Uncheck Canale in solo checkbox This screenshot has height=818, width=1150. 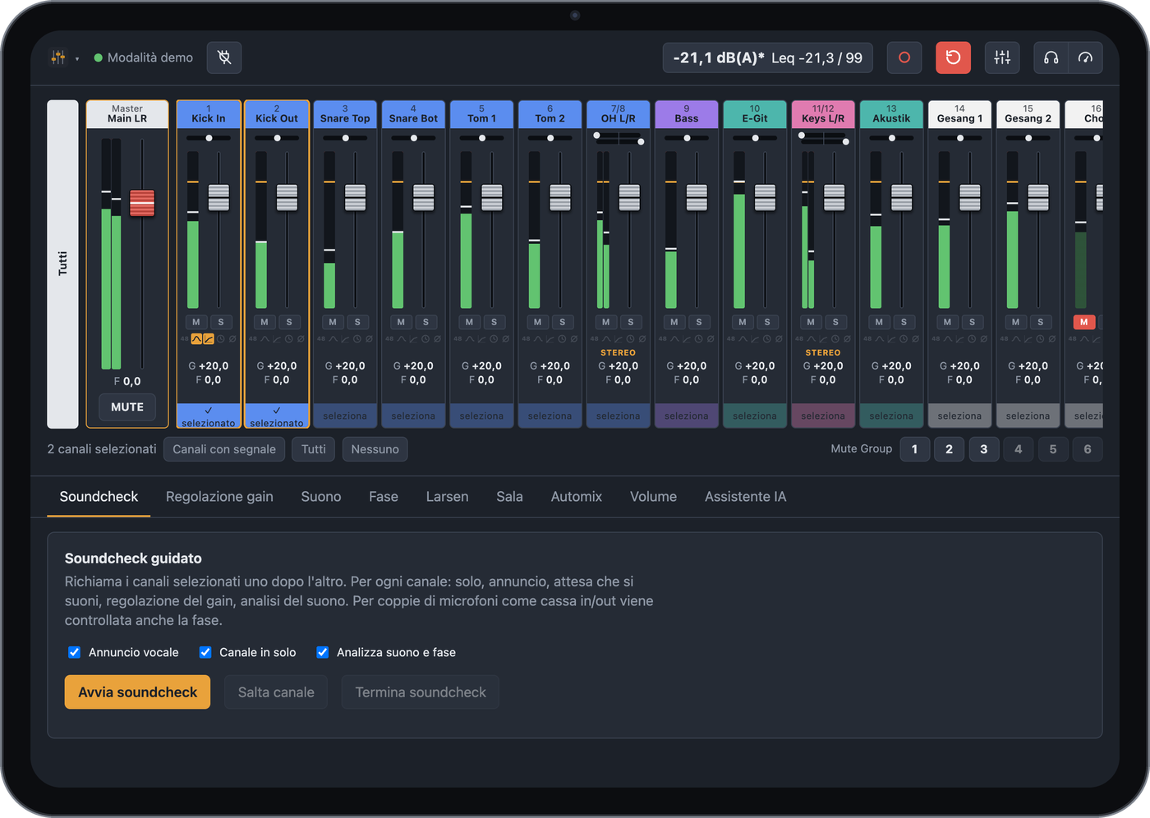click(x=205, y=652)
